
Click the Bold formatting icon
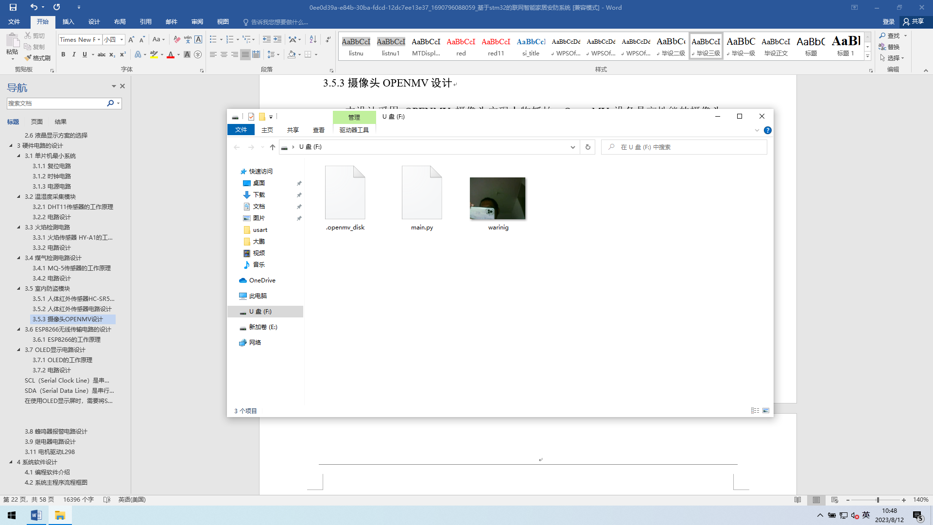pos(63,54)
